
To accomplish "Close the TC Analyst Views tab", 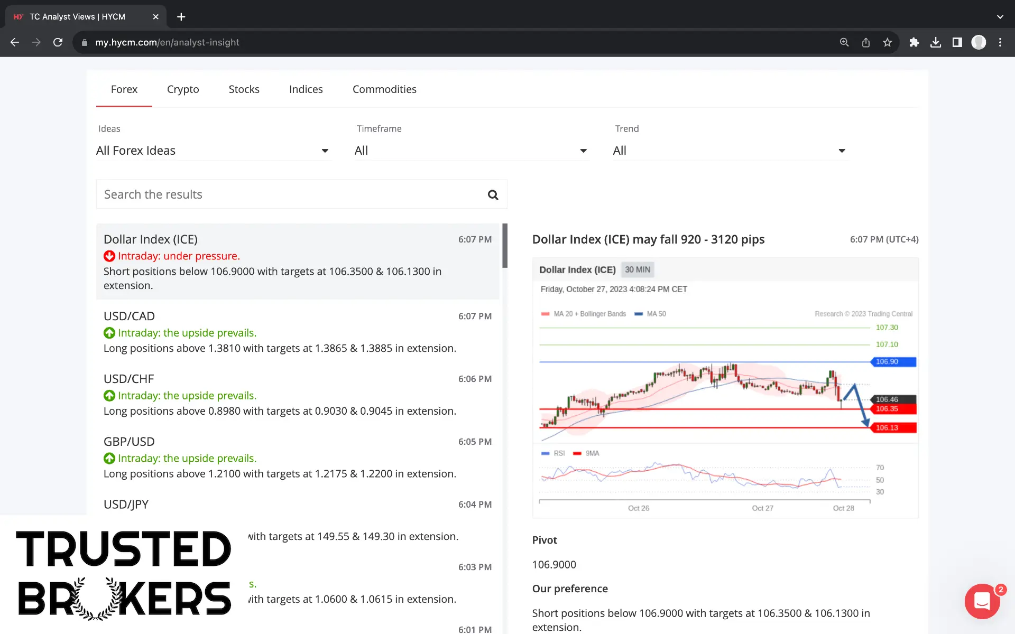I will [155, 17].
